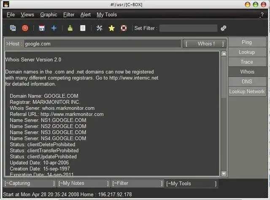The height and width of the screenshot is (200, 270).
Task: Open the Filter menu
Action: pos(69,15)
